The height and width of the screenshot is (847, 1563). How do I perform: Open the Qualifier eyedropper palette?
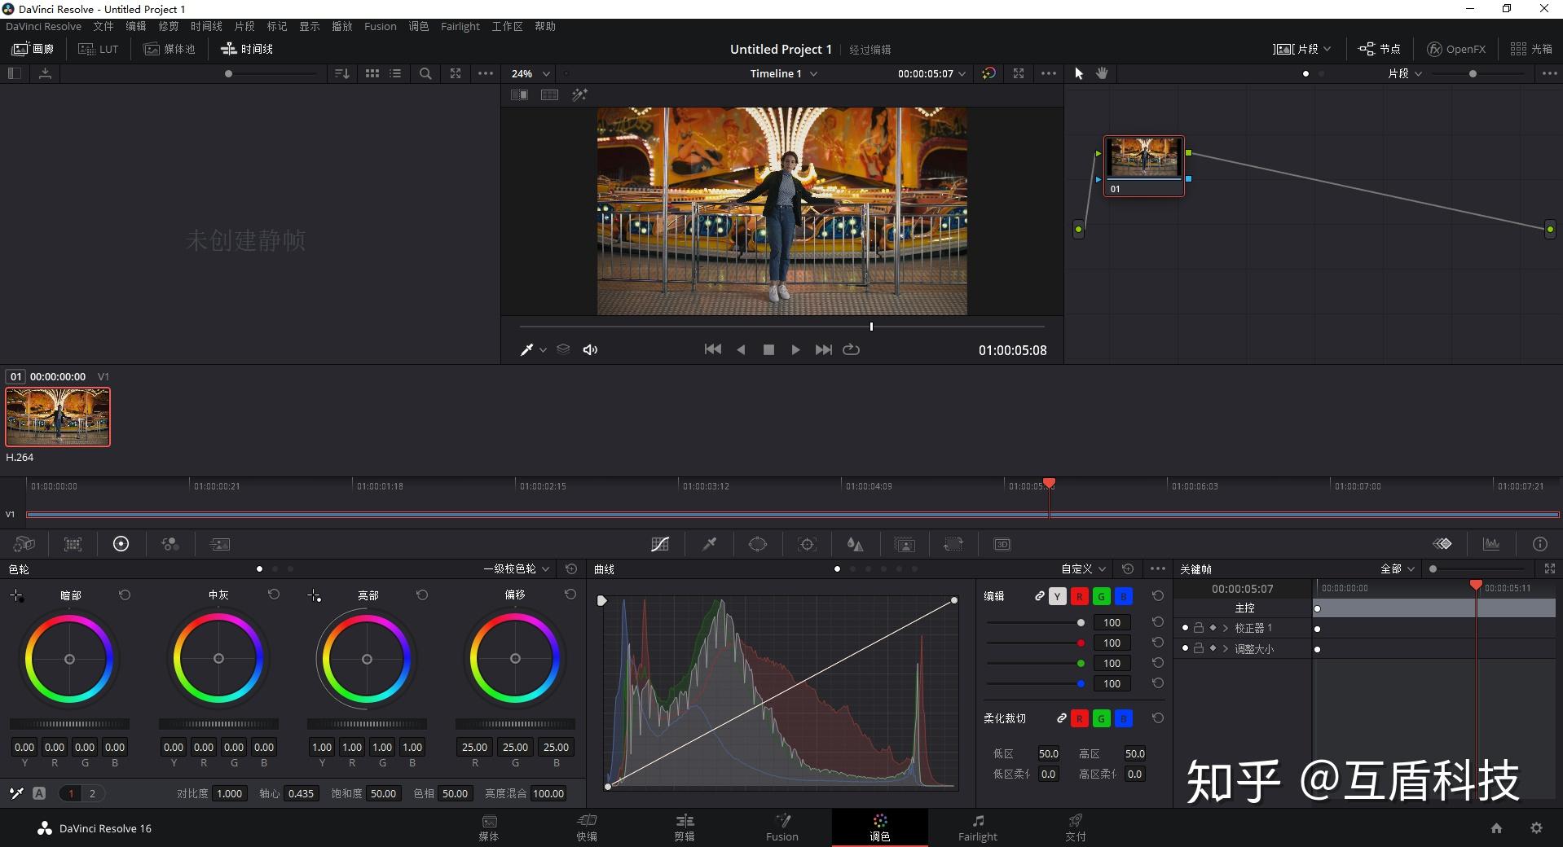(x=709, y=544)
